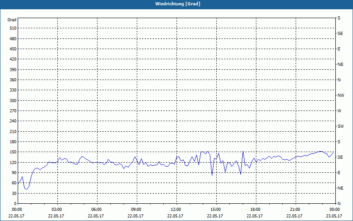The height and width of the screenshot is (221, 353).
Task: Click the "22.05.17" date below 06:00
Action: click(96, 216)
